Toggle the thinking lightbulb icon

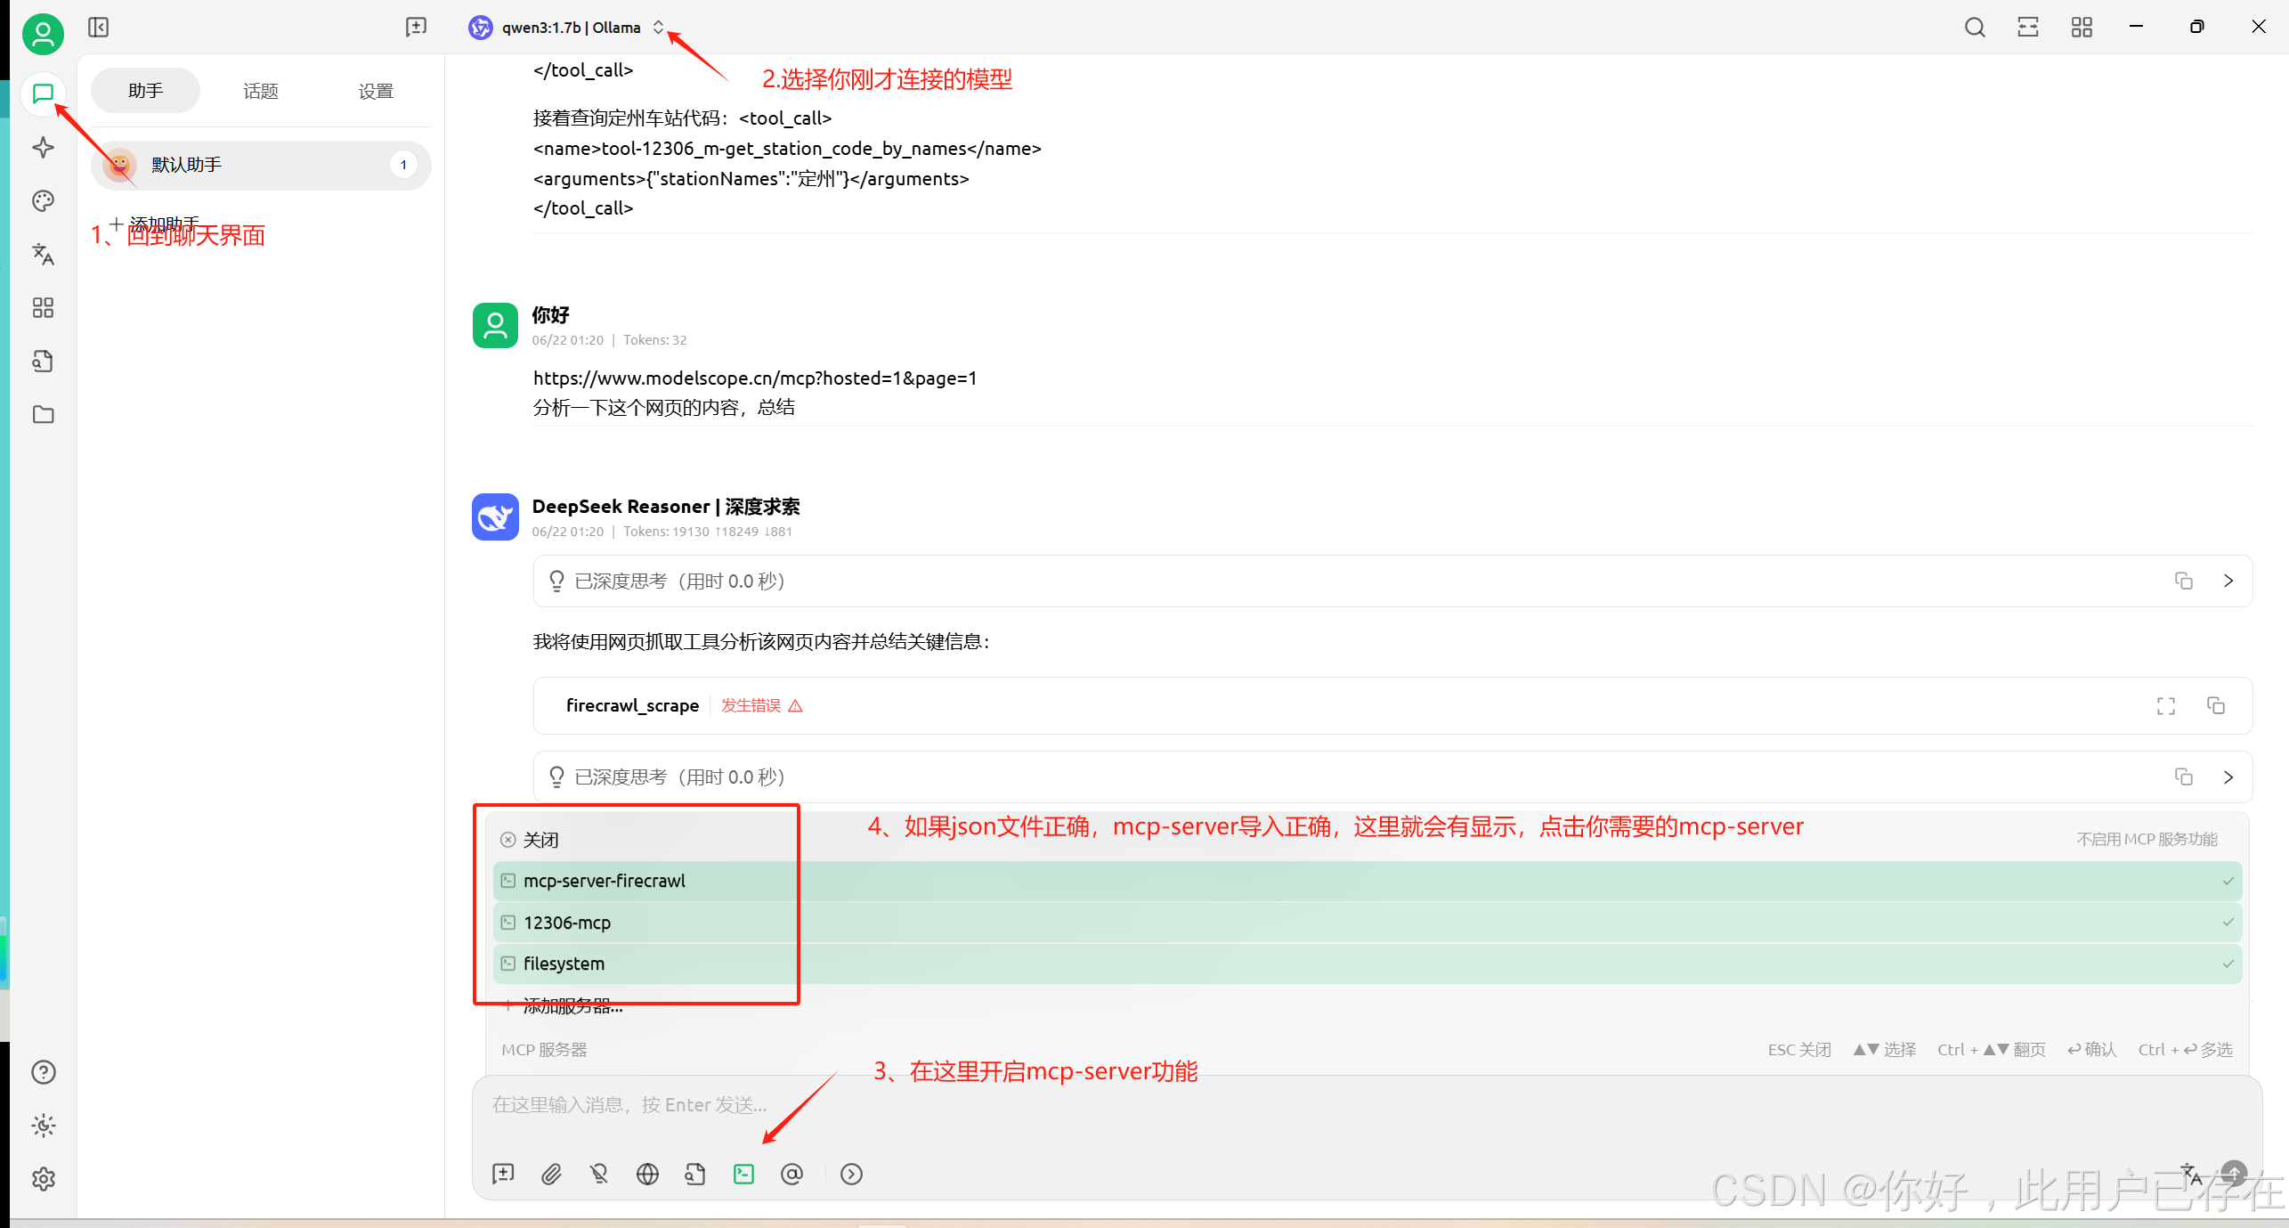pyautogui.click(x=599, y=1174)
